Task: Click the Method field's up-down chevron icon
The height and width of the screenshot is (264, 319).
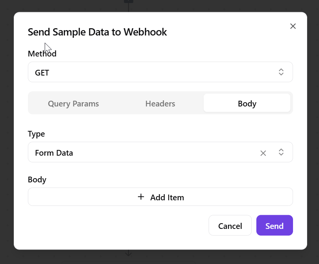Action: click(x=281, y=72)
